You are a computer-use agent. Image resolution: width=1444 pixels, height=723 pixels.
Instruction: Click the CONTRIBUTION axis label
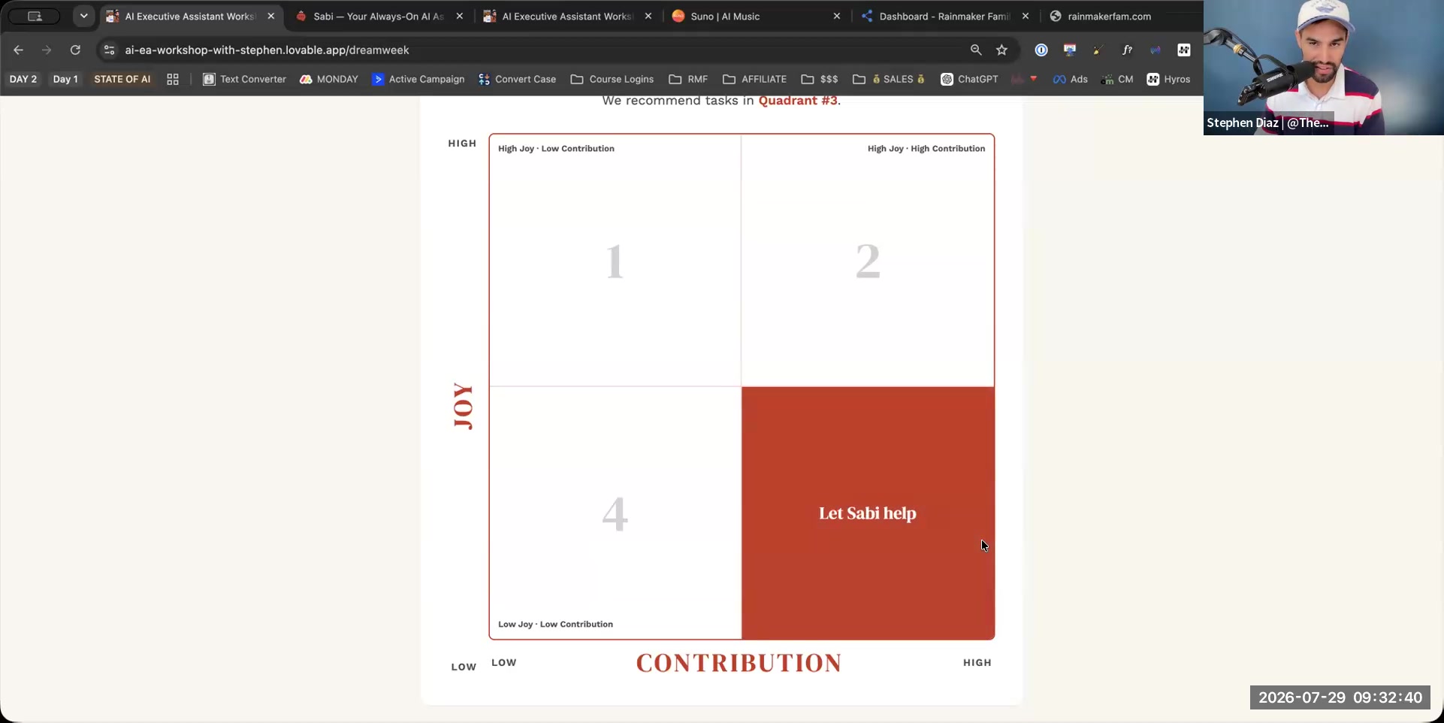(x=739, y=663)
